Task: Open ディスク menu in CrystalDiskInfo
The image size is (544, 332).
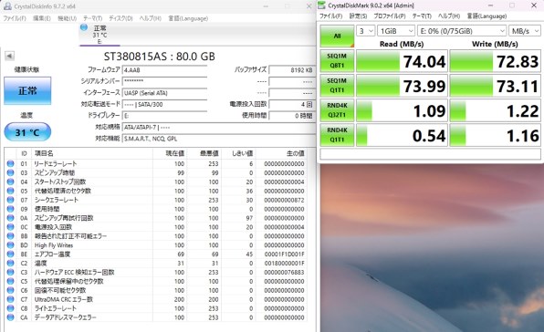Action: [120, 18]
